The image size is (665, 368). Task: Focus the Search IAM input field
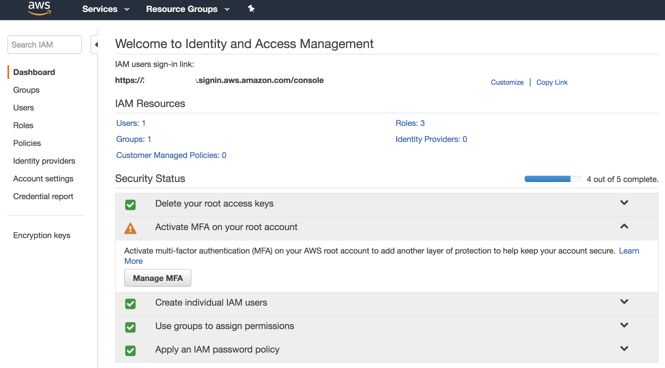45,45
